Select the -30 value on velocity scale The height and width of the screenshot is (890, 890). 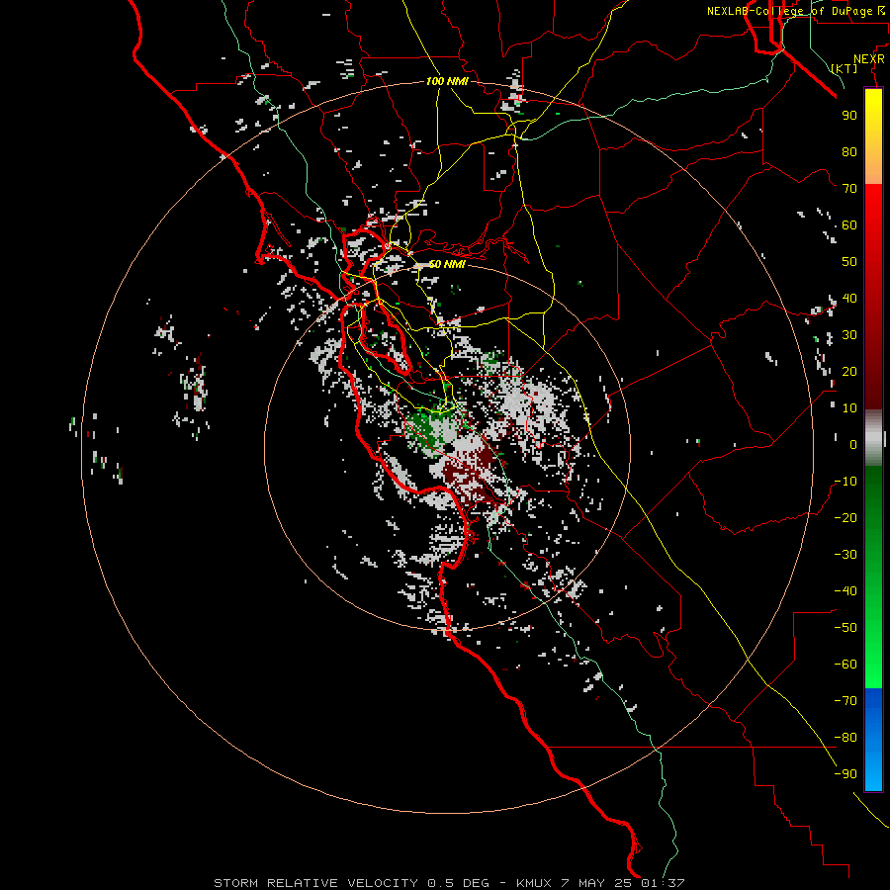[x=845, y=555]
